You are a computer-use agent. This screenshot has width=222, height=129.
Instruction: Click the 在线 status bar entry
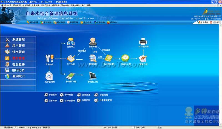coord(160,127)
